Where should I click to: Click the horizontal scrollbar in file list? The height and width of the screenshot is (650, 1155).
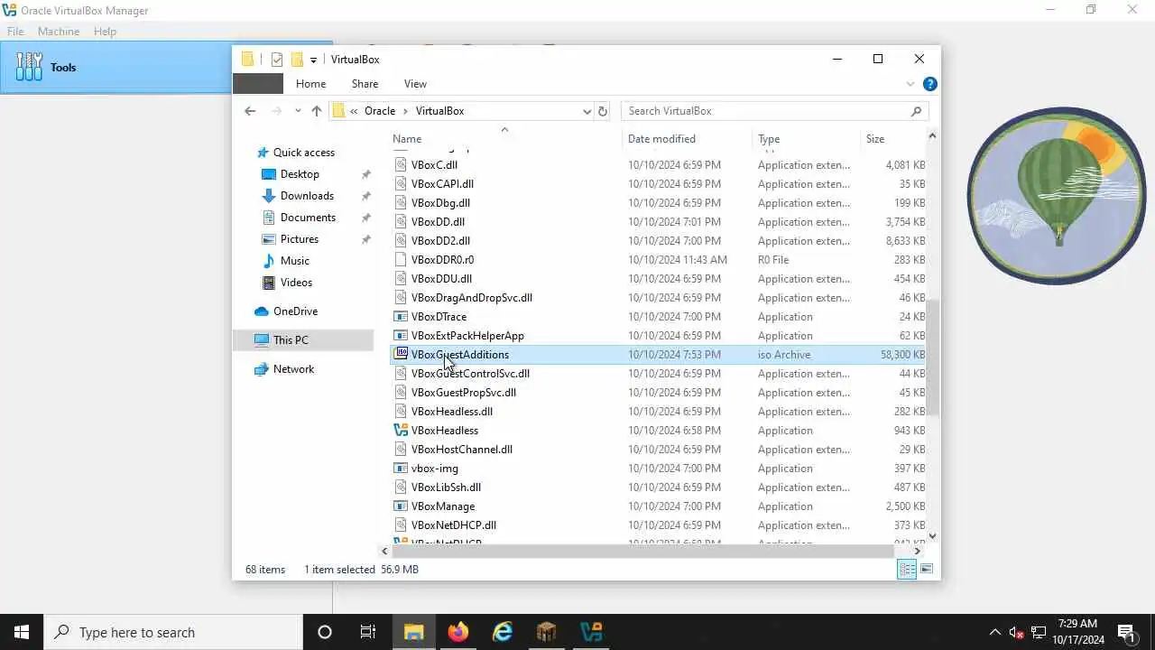pyautogui.click(x=642, y=551)
